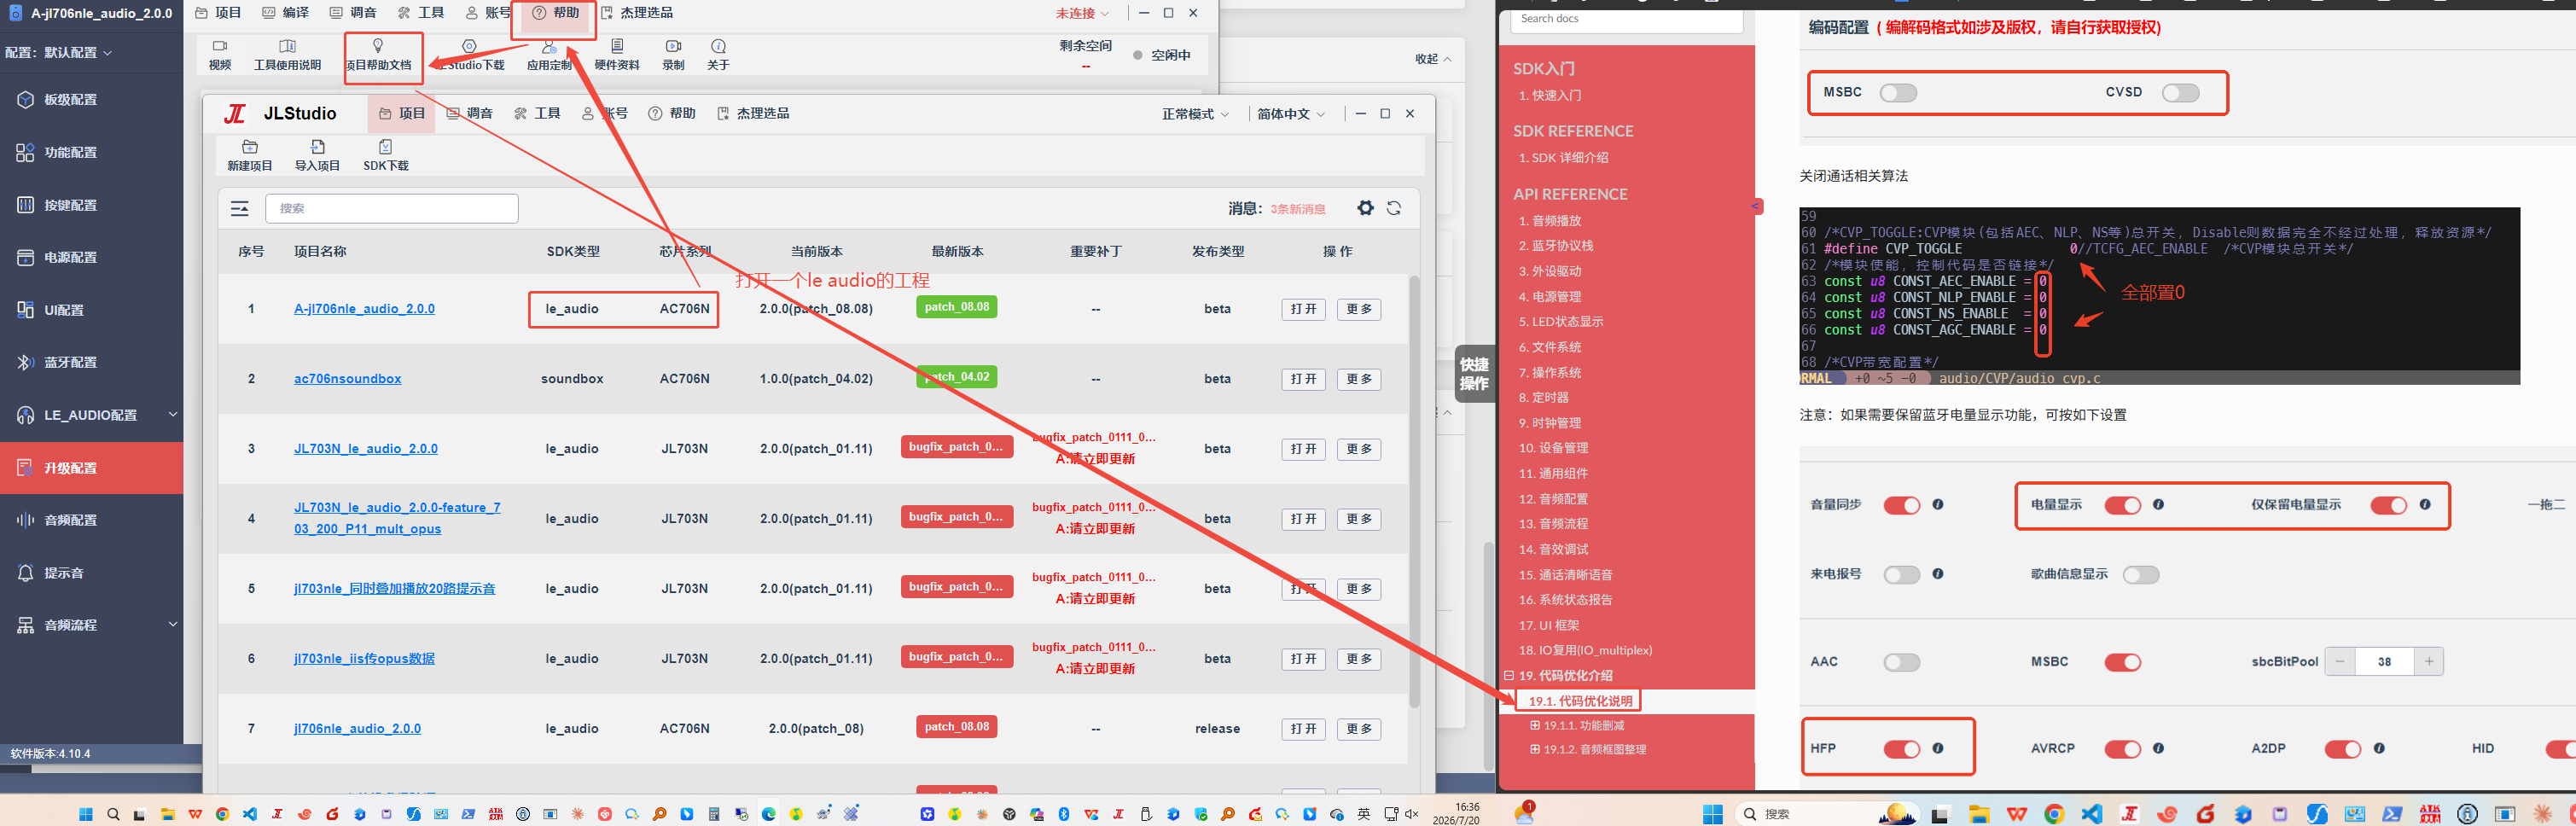Toggle the 来电报号 switch
Image resolution: width=2576 pixels, height=826 pixels.
[x=1901, y=575]
